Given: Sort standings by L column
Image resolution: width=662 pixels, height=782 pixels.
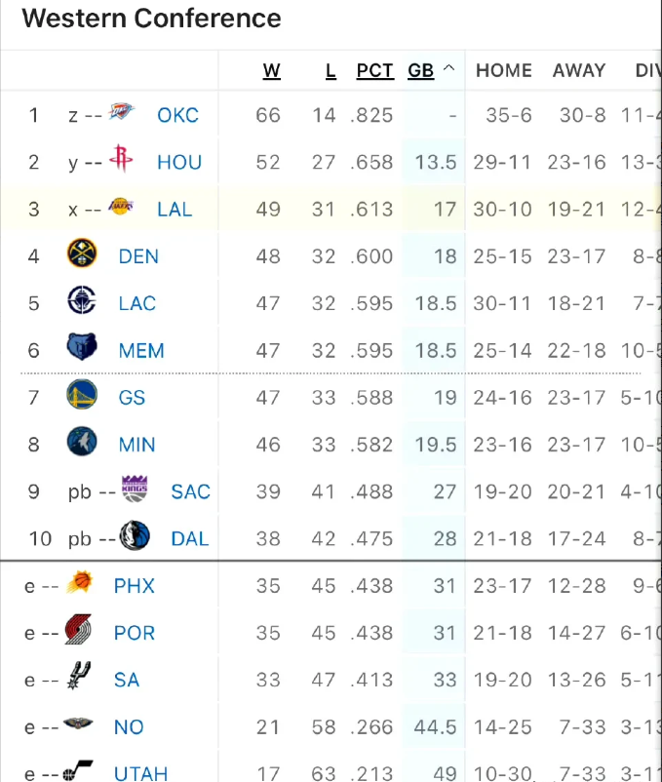Looking at the screenshot, I should pos(331,71).
